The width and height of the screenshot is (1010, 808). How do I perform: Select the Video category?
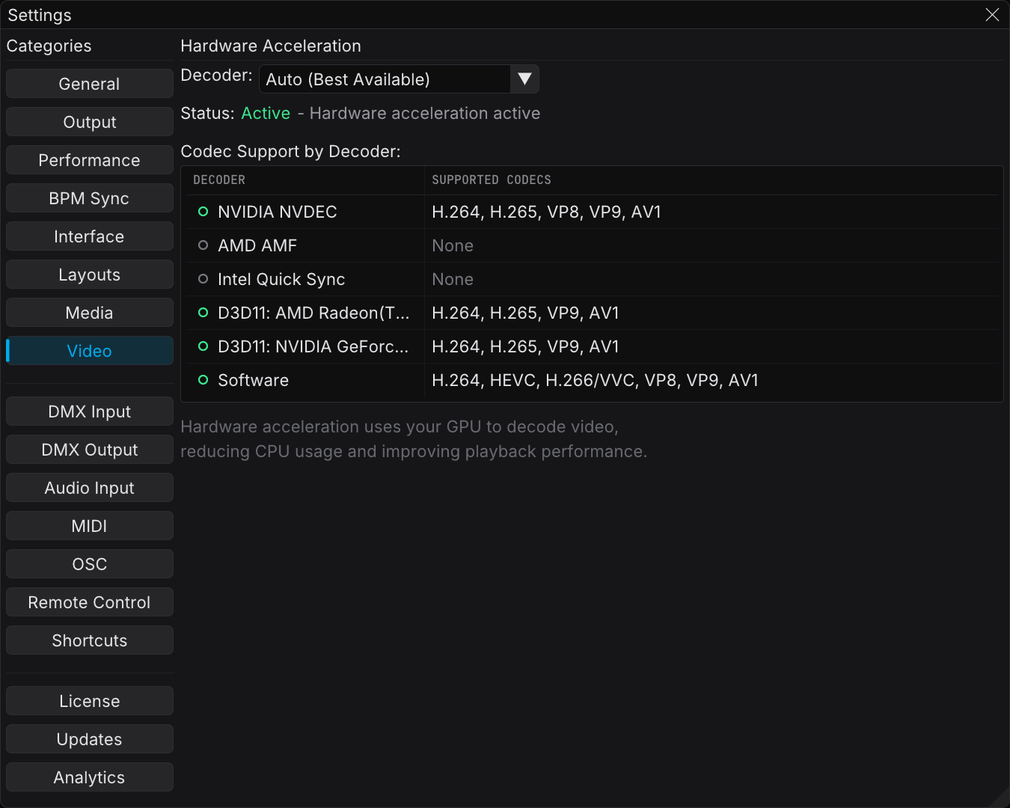coord(90,351)
